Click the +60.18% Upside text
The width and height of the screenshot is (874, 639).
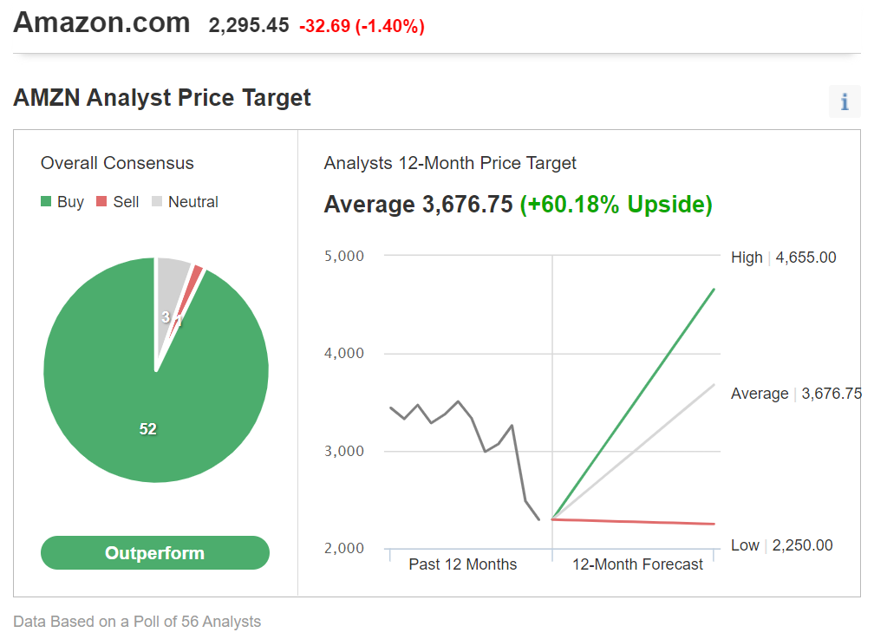tap(616, 204)
